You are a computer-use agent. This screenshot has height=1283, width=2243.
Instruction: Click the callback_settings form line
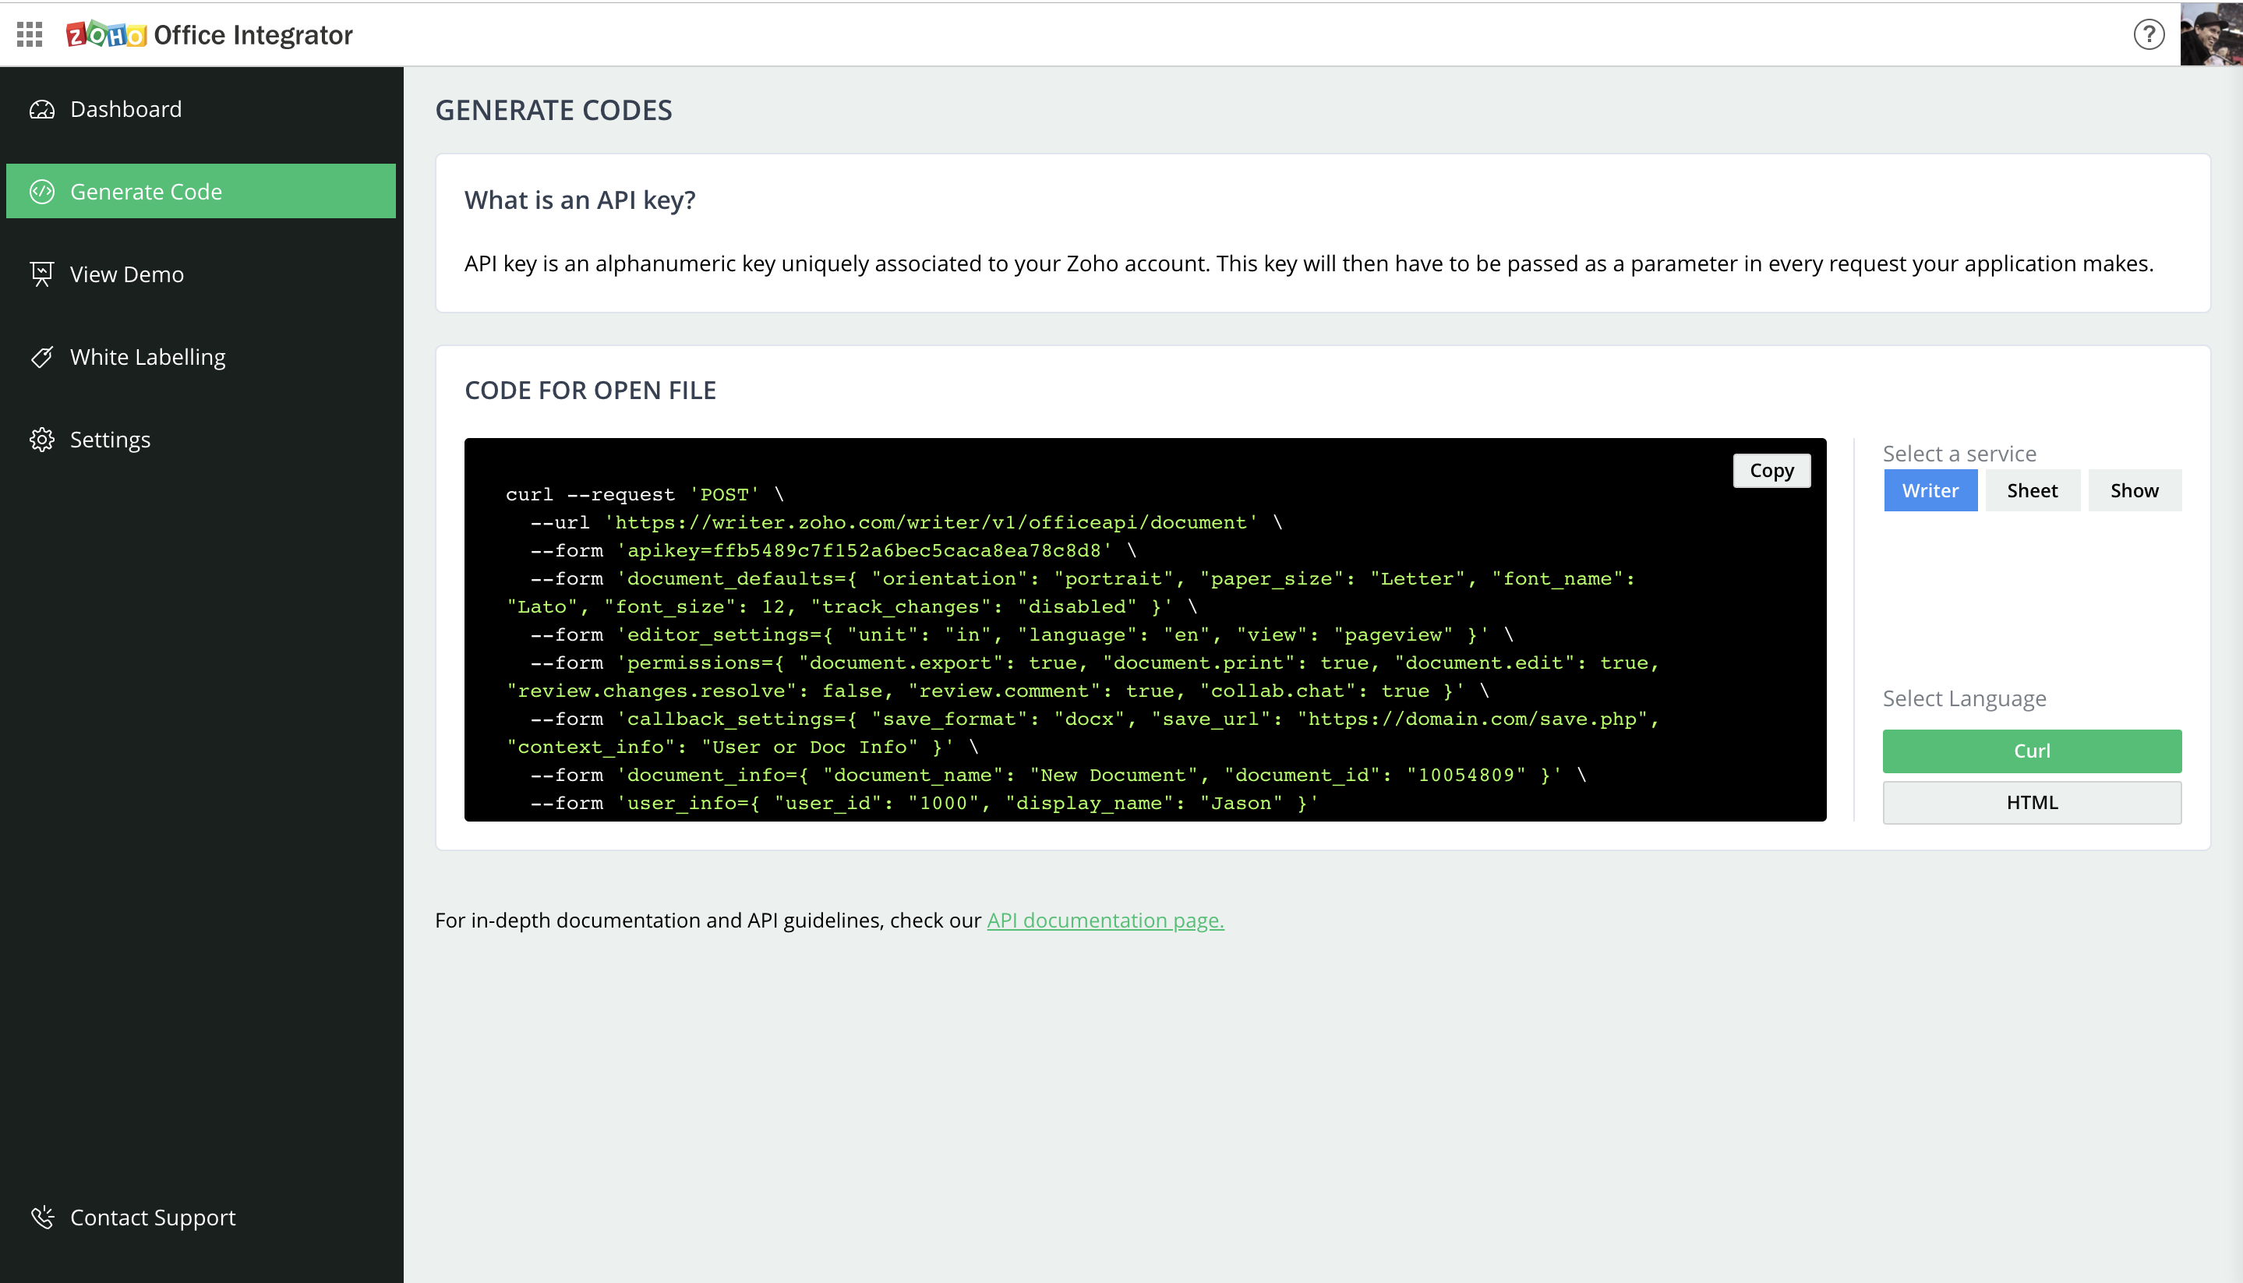[x=1083, y=733]
